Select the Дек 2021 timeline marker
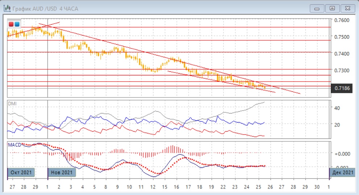 (343, 173)
